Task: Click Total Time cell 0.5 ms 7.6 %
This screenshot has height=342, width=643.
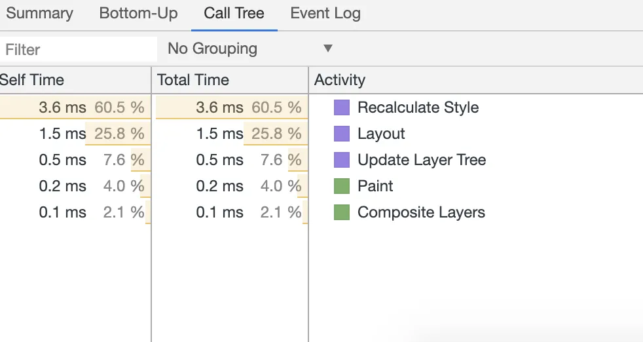Action: point(230,160)
